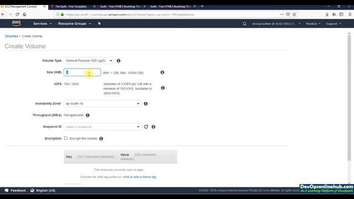Open the Availability Zone dropdown

pyautogui.click(x=102, y=103)
